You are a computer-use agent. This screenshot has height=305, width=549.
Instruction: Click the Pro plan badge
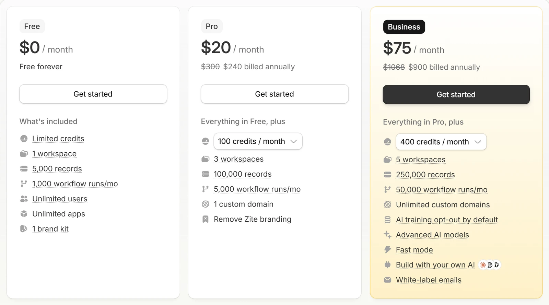[x=212, y=26]
